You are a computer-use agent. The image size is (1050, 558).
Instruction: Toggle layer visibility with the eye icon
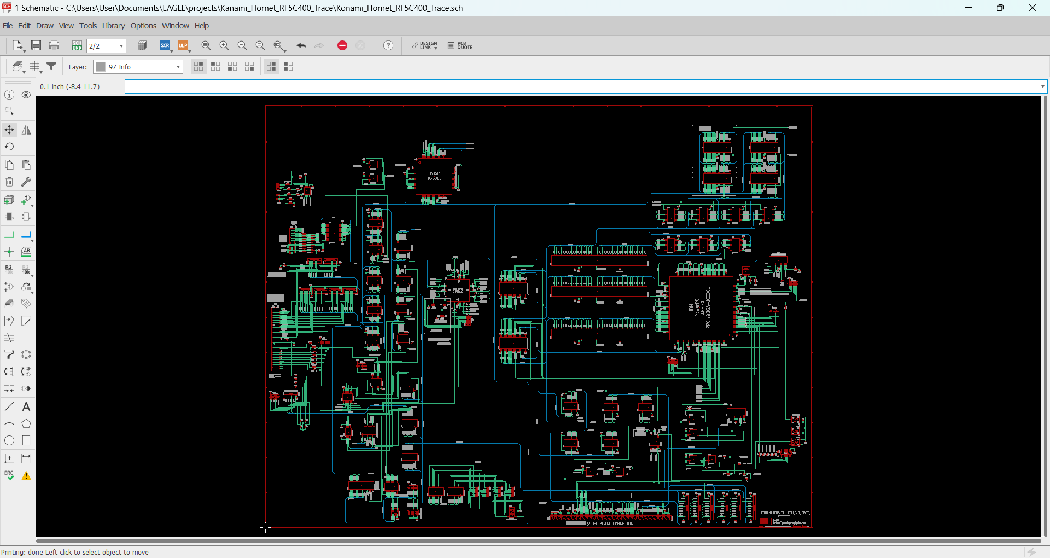point(26,95)
